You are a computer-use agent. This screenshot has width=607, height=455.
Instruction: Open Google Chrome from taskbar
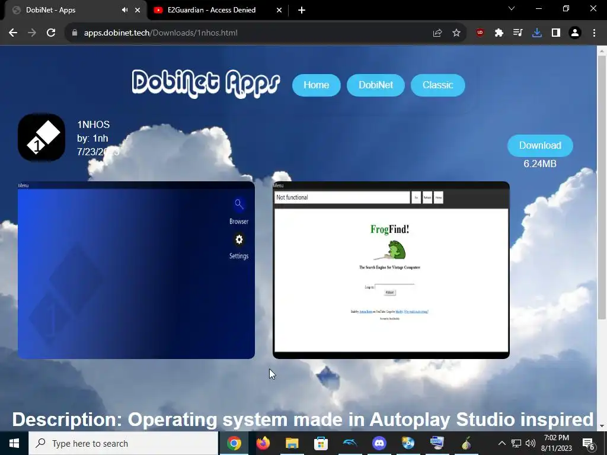[x=234, y=443]
